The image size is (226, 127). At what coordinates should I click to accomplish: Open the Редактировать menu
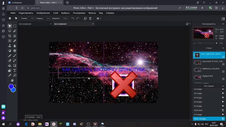[26, 13]
